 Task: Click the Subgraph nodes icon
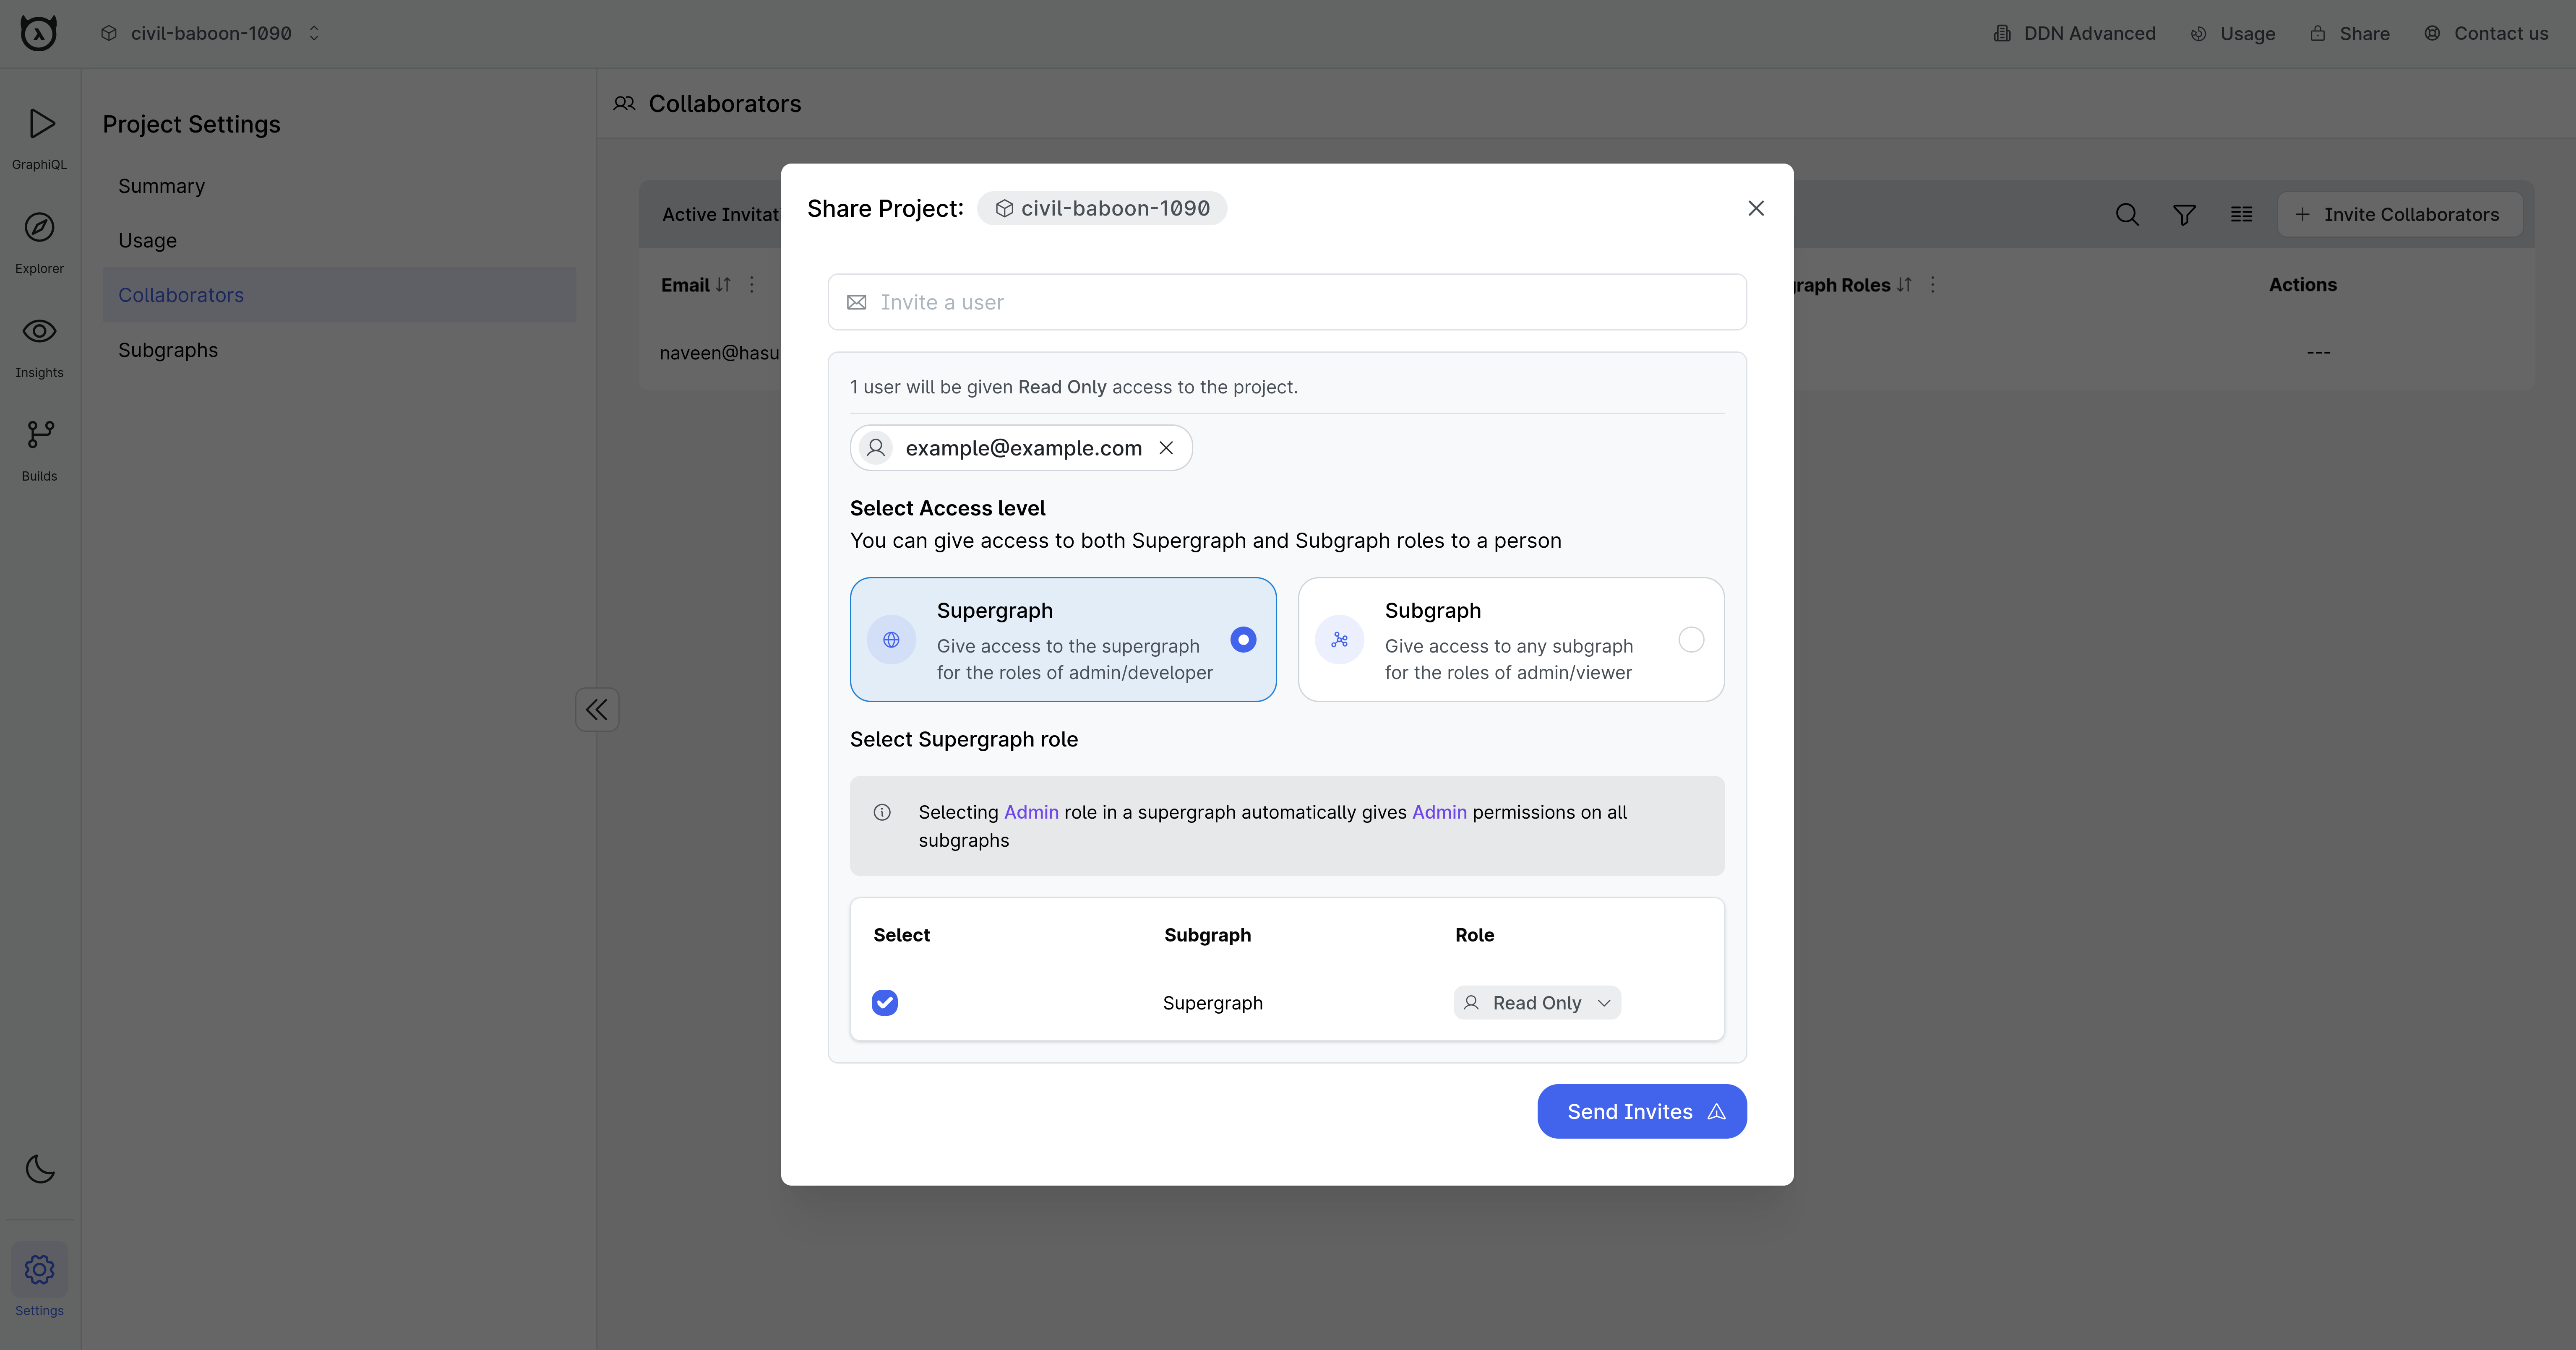pos(1339,640)
